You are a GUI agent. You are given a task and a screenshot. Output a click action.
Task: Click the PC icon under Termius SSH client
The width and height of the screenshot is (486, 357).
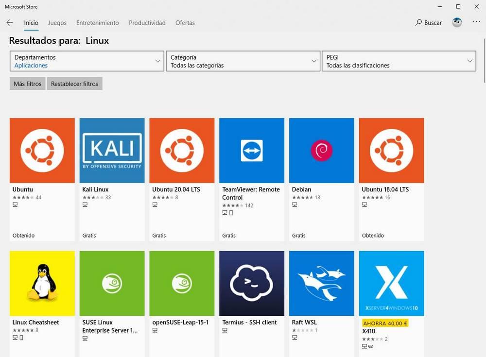coord(225,330)
